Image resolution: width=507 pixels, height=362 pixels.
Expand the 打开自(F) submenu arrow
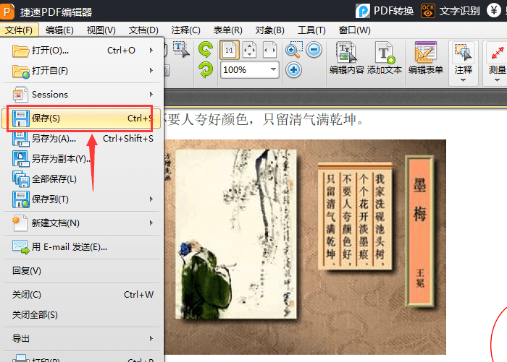pyautogui.click(x=151, y=71)
